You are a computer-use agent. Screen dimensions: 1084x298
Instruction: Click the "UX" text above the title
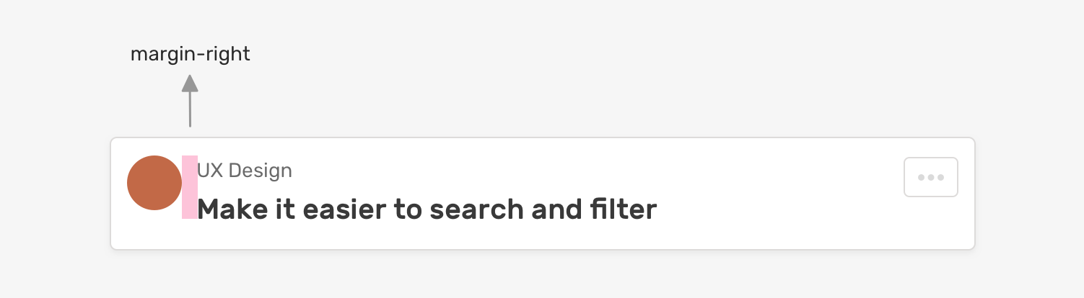click(x=209, y=171)
